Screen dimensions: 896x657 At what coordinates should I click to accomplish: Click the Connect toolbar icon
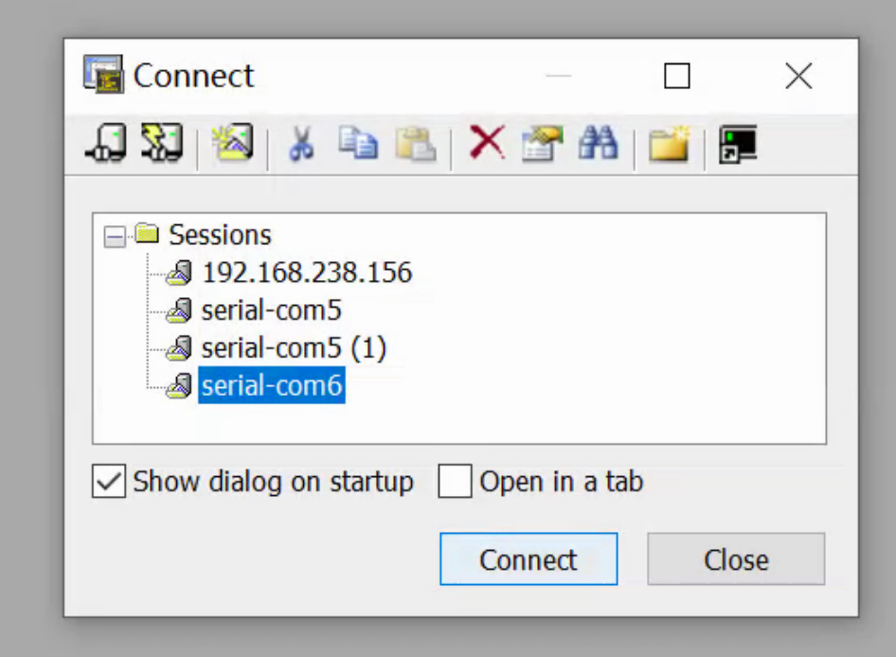click(x=105, y=144)
